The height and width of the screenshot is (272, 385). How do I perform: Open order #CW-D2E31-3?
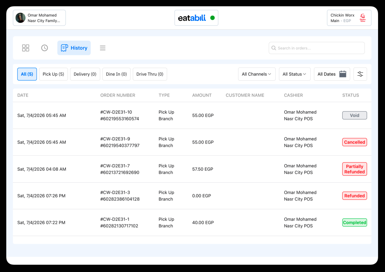pyautogui.click(x=192, y=196)
